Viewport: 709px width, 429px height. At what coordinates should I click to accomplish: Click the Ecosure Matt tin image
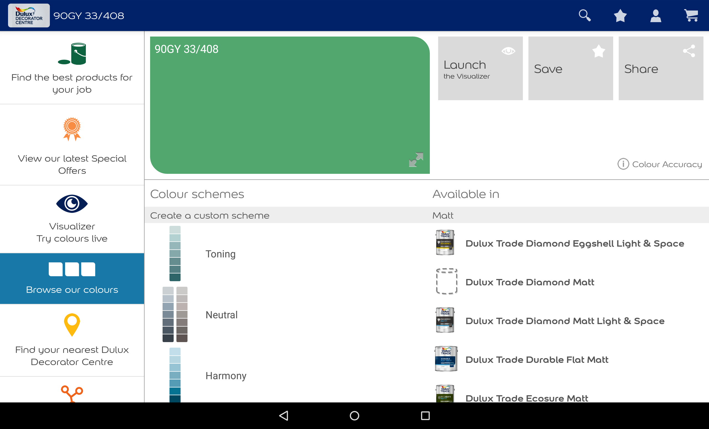point(445,393)
